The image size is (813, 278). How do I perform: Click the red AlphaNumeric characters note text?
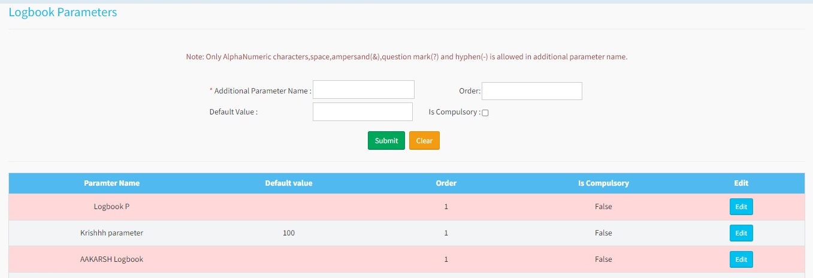406,57
